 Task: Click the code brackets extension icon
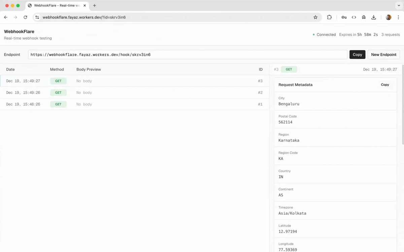(x=354, y=17)
